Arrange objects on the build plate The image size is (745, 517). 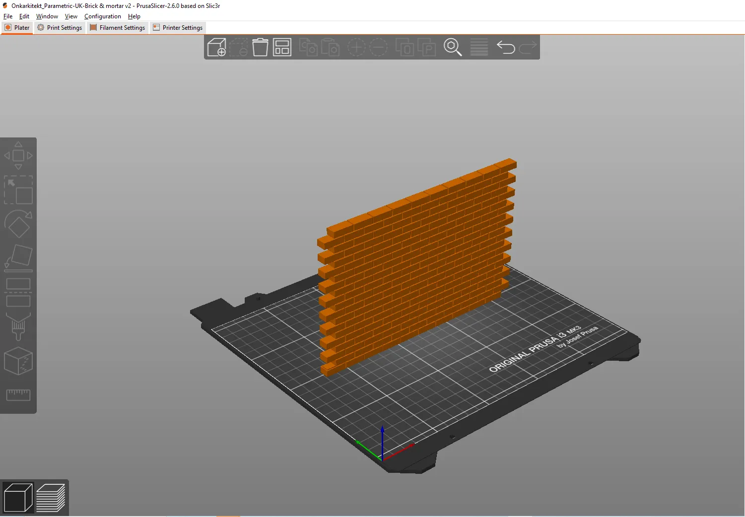pos(282,47)
